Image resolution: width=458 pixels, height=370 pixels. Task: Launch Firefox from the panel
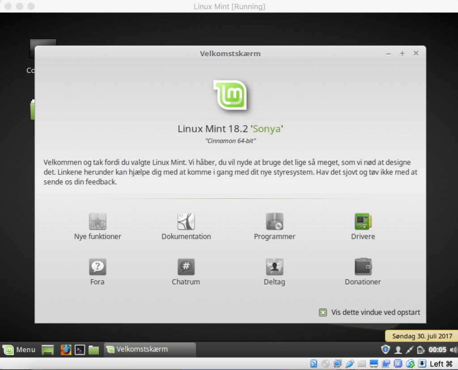point(66,349)
